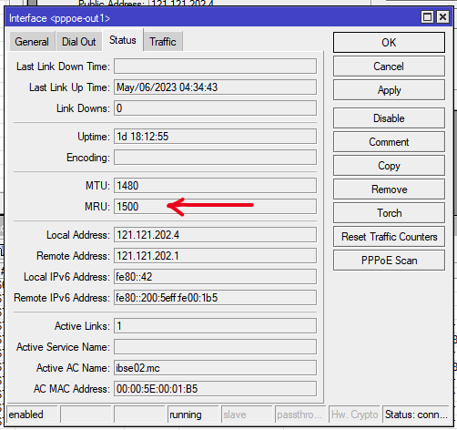Remove the pppoe-out1 interface
This screenshot has height=430, width=457.
pyautogui.click(x=389, y=189)
